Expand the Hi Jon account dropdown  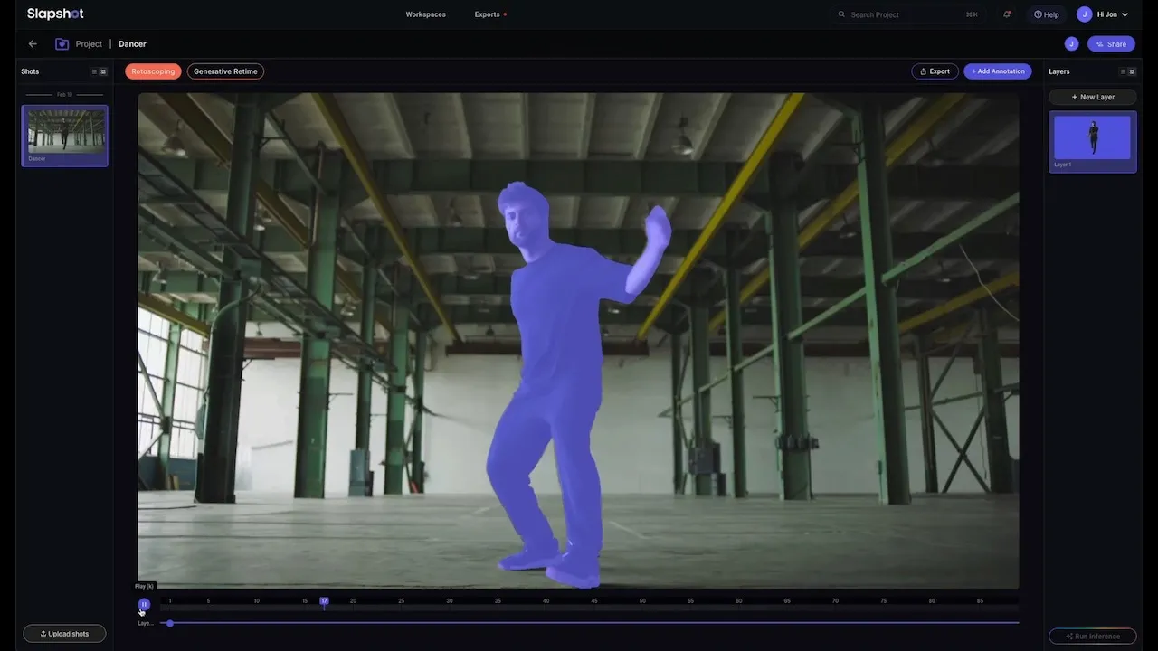(1113, 14)
